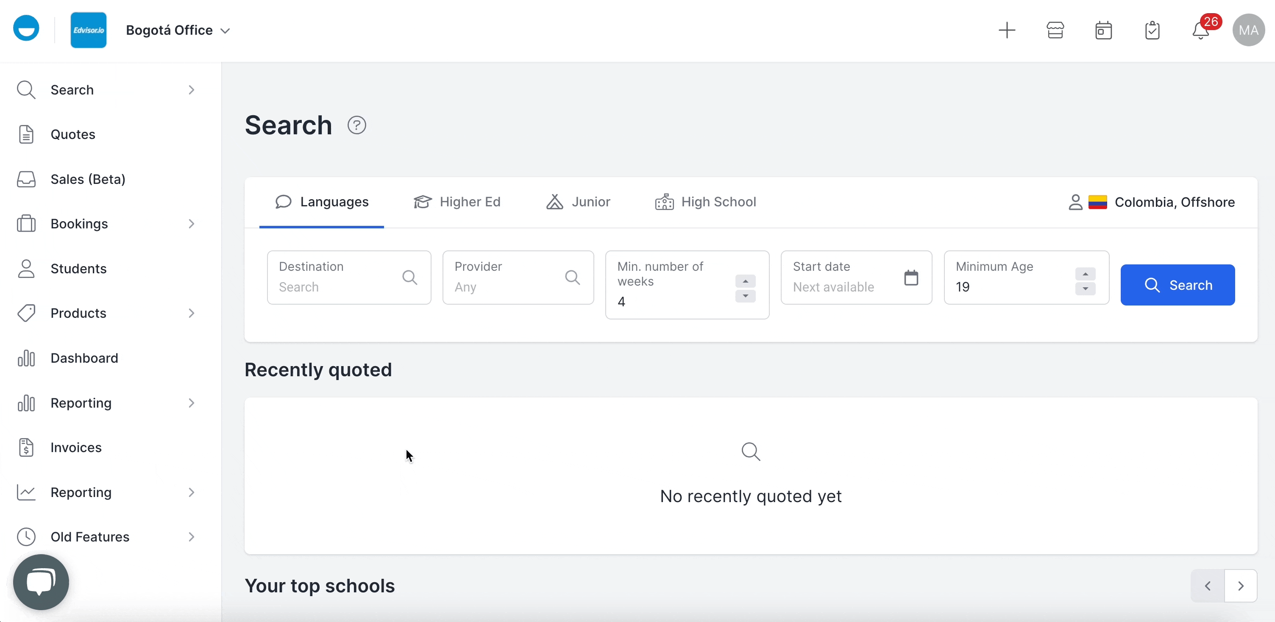1275x622 pixels.
Task: Click the blue Search button
Action: point(1178,285)
